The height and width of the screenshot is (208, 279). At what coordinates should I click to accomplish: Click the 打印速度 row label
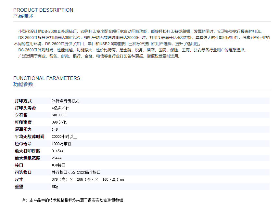click(x=23, y=122)
